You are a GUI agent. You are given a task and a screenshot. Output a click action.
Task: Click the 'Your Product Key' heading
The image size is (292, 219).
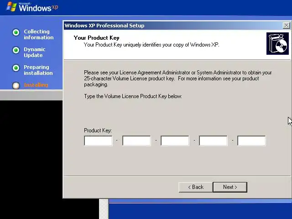96,38
